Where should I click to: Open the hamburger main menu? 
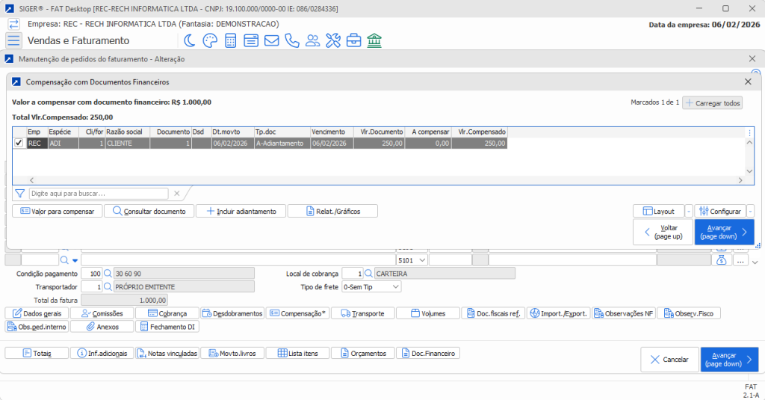coord(13,40)
